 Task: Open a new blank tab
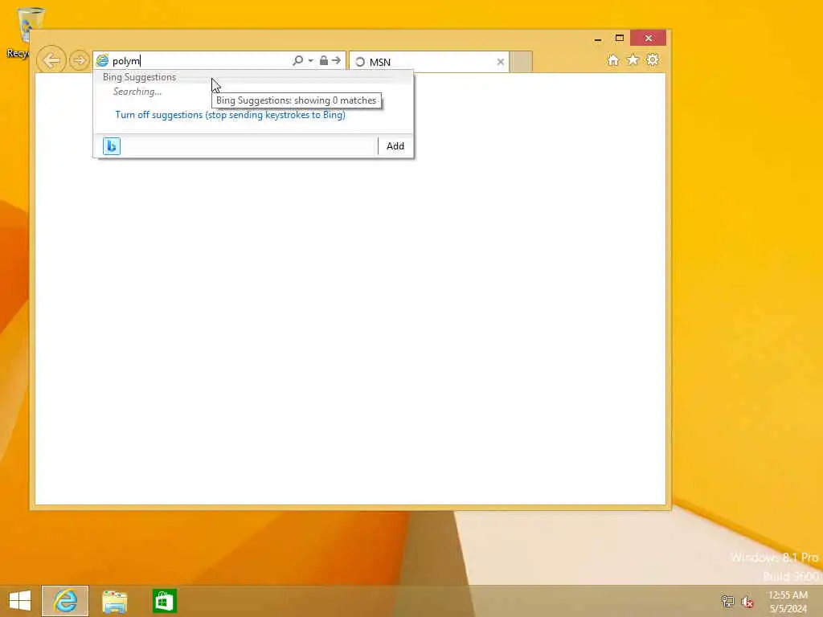[x=521, y=62]
